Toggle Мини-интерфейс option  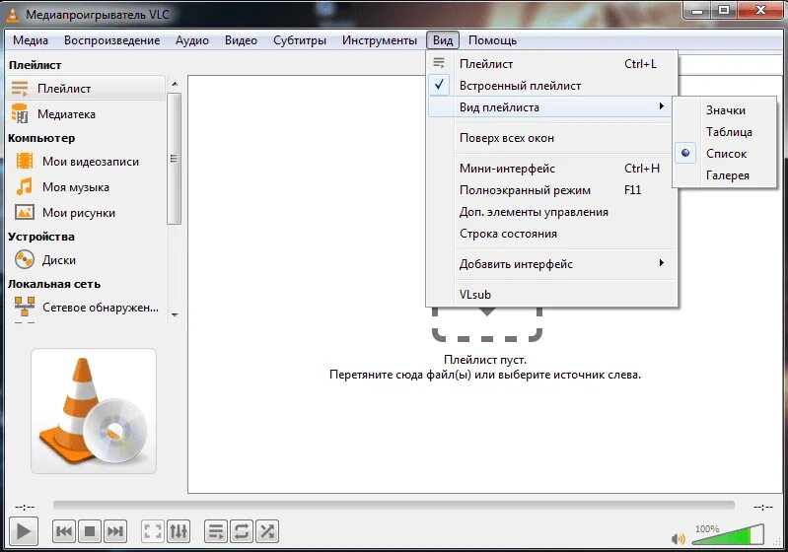click(x=552, y=169)
